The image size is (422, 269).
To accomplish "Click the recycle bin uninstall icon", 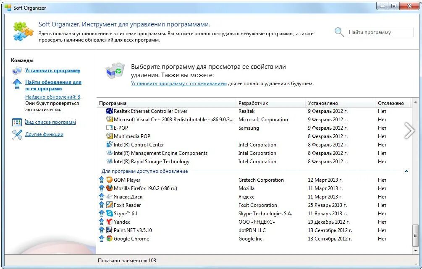I will [x=115, y=71].
